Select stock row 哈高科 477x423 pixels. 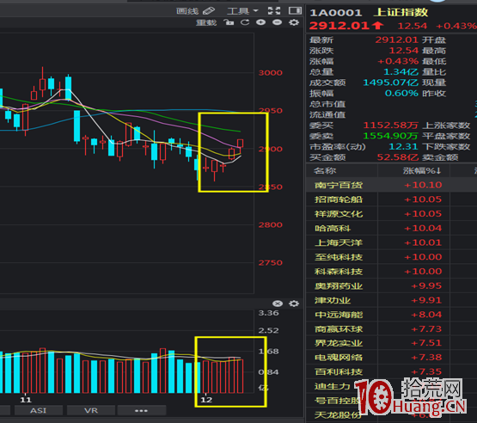coord(391,228)
